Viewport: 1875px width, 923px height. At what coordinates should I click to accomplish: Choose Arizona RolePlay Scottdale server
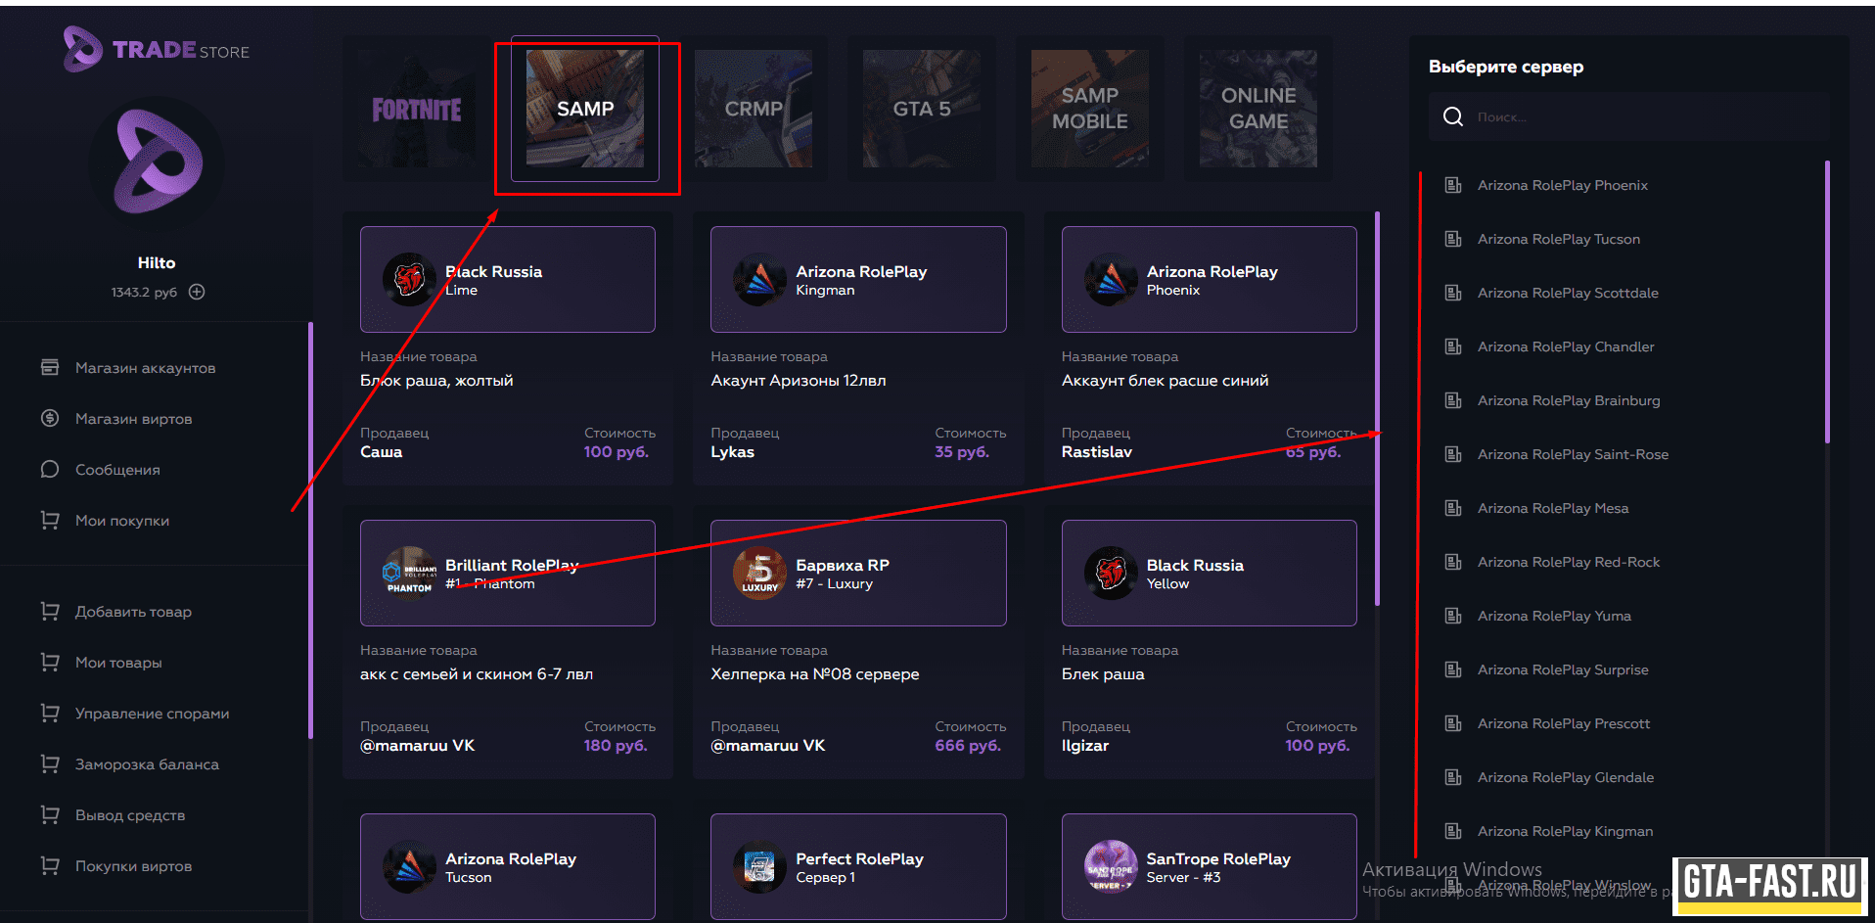[1568, 293]
